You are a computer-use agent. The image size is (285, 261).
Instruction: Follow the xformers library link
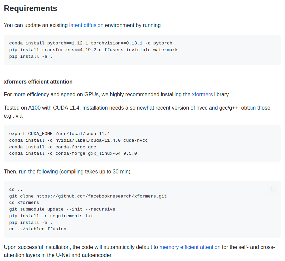tap(202, 95)
